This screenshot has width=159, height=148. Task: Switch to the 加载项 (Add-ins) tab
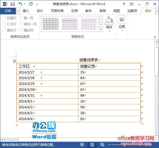click(x=132, y=11)
